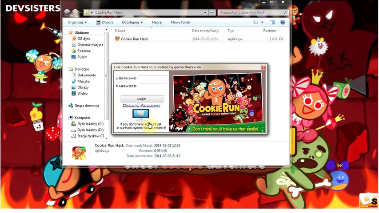Click the search magnifier icon
Screen dimensions: 379x213
pyautogui.click(x=285, y=12)
